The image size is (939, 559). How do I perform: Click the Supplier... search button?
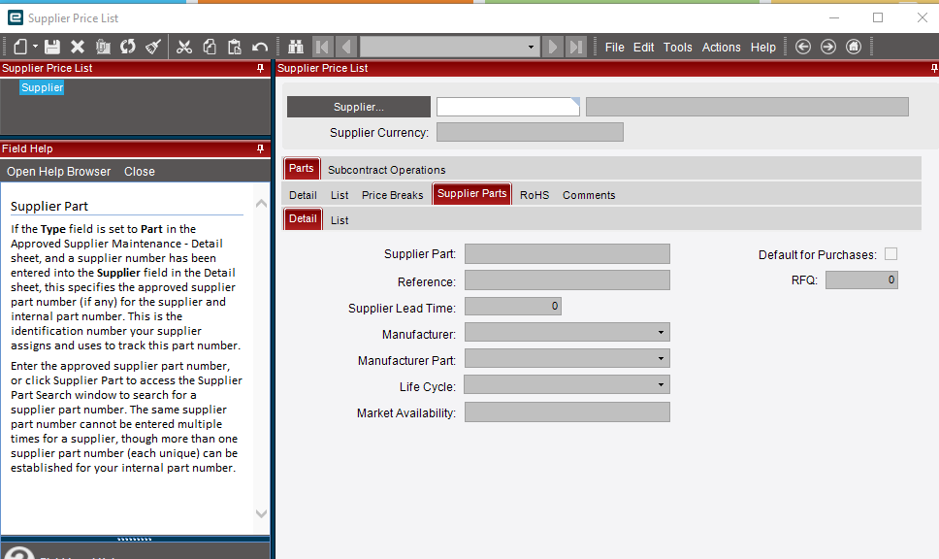pyautogui.click(x=359, y=107)
